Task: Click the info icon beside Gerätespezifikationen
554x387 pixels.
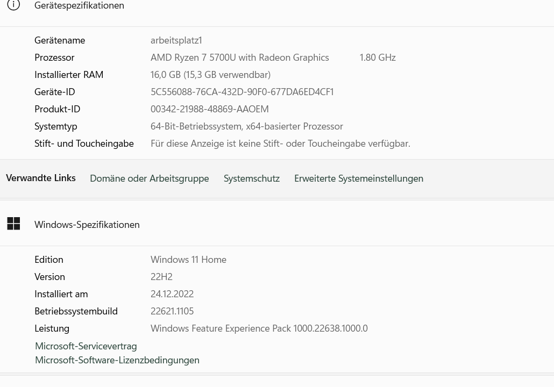Action: [13, 5]
